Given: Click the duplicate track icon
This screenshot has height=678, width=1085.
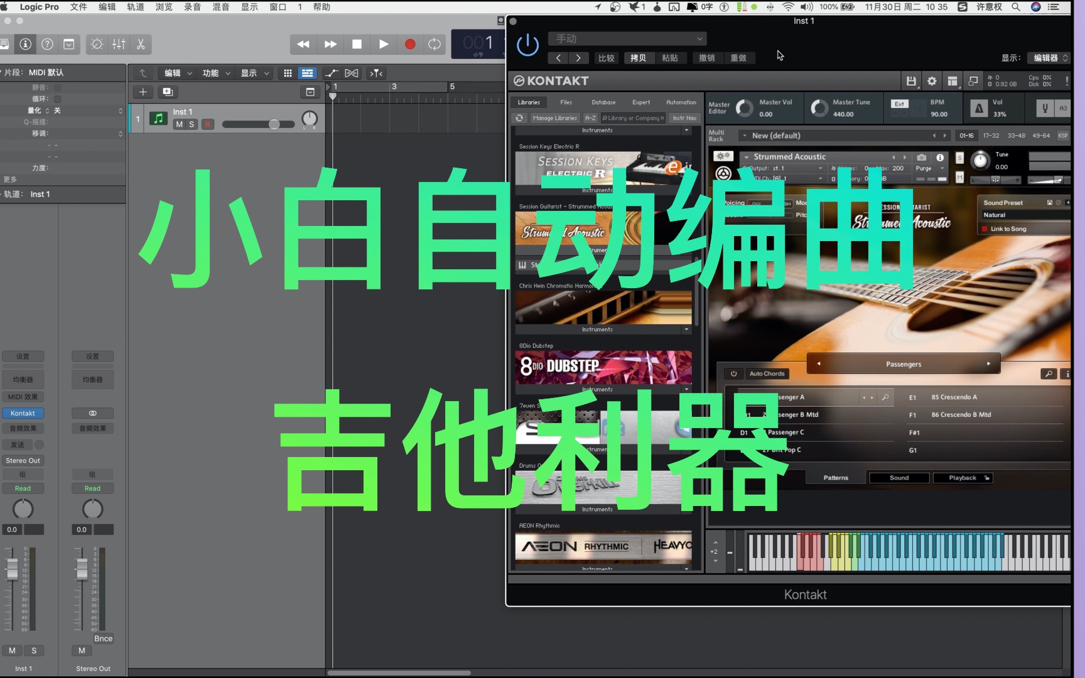Looking at the screenshot, I should pos(168,92).
